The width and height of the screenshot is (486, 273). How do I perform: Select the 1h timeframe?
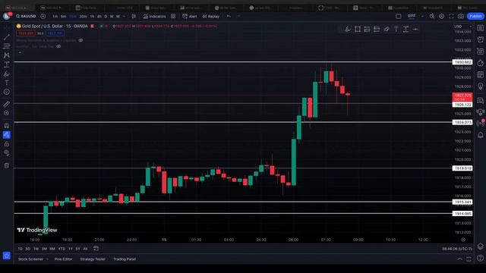92,17
